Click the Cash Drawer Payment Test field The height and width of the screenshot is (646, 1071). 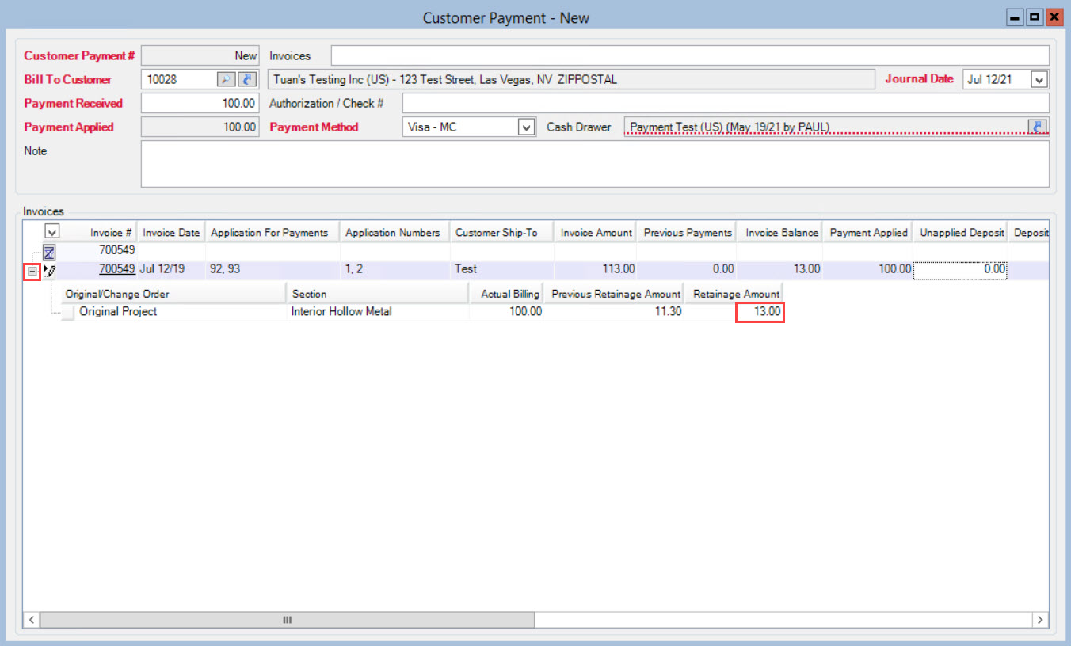pos(825,127)
